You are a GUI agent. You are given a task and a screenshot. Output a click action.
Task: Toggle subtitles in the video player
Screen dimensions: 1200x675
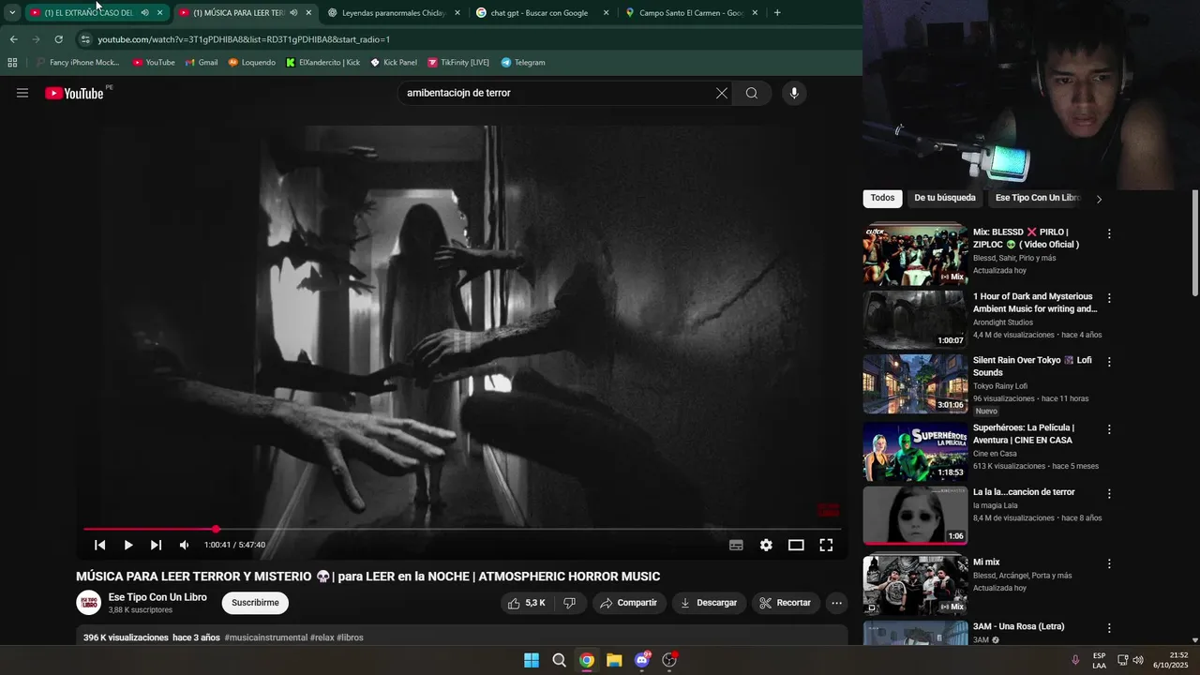click(736, 545)
